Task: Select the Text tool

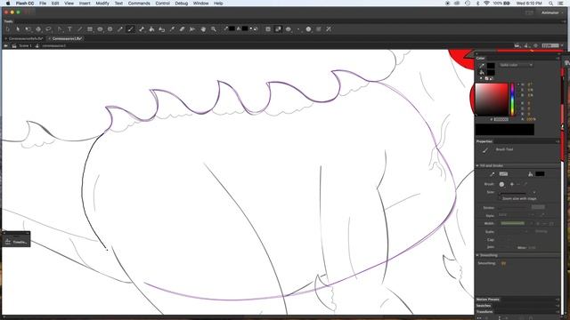Action: click(x=69, y=29)
